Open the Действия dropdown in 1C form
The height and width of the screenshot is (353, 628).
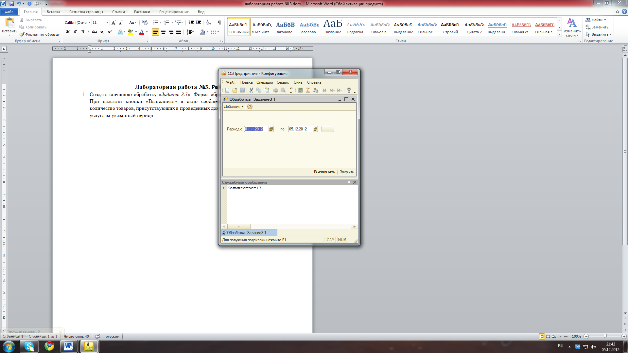click(234, 107)
